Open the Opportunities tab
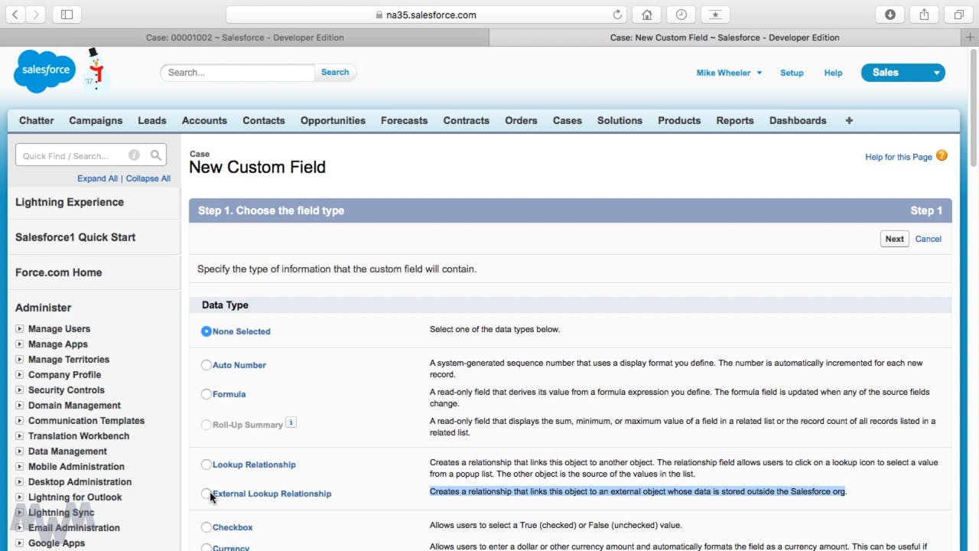The width and height of the screenshot is (979, 551). click(x=333, y=120)
